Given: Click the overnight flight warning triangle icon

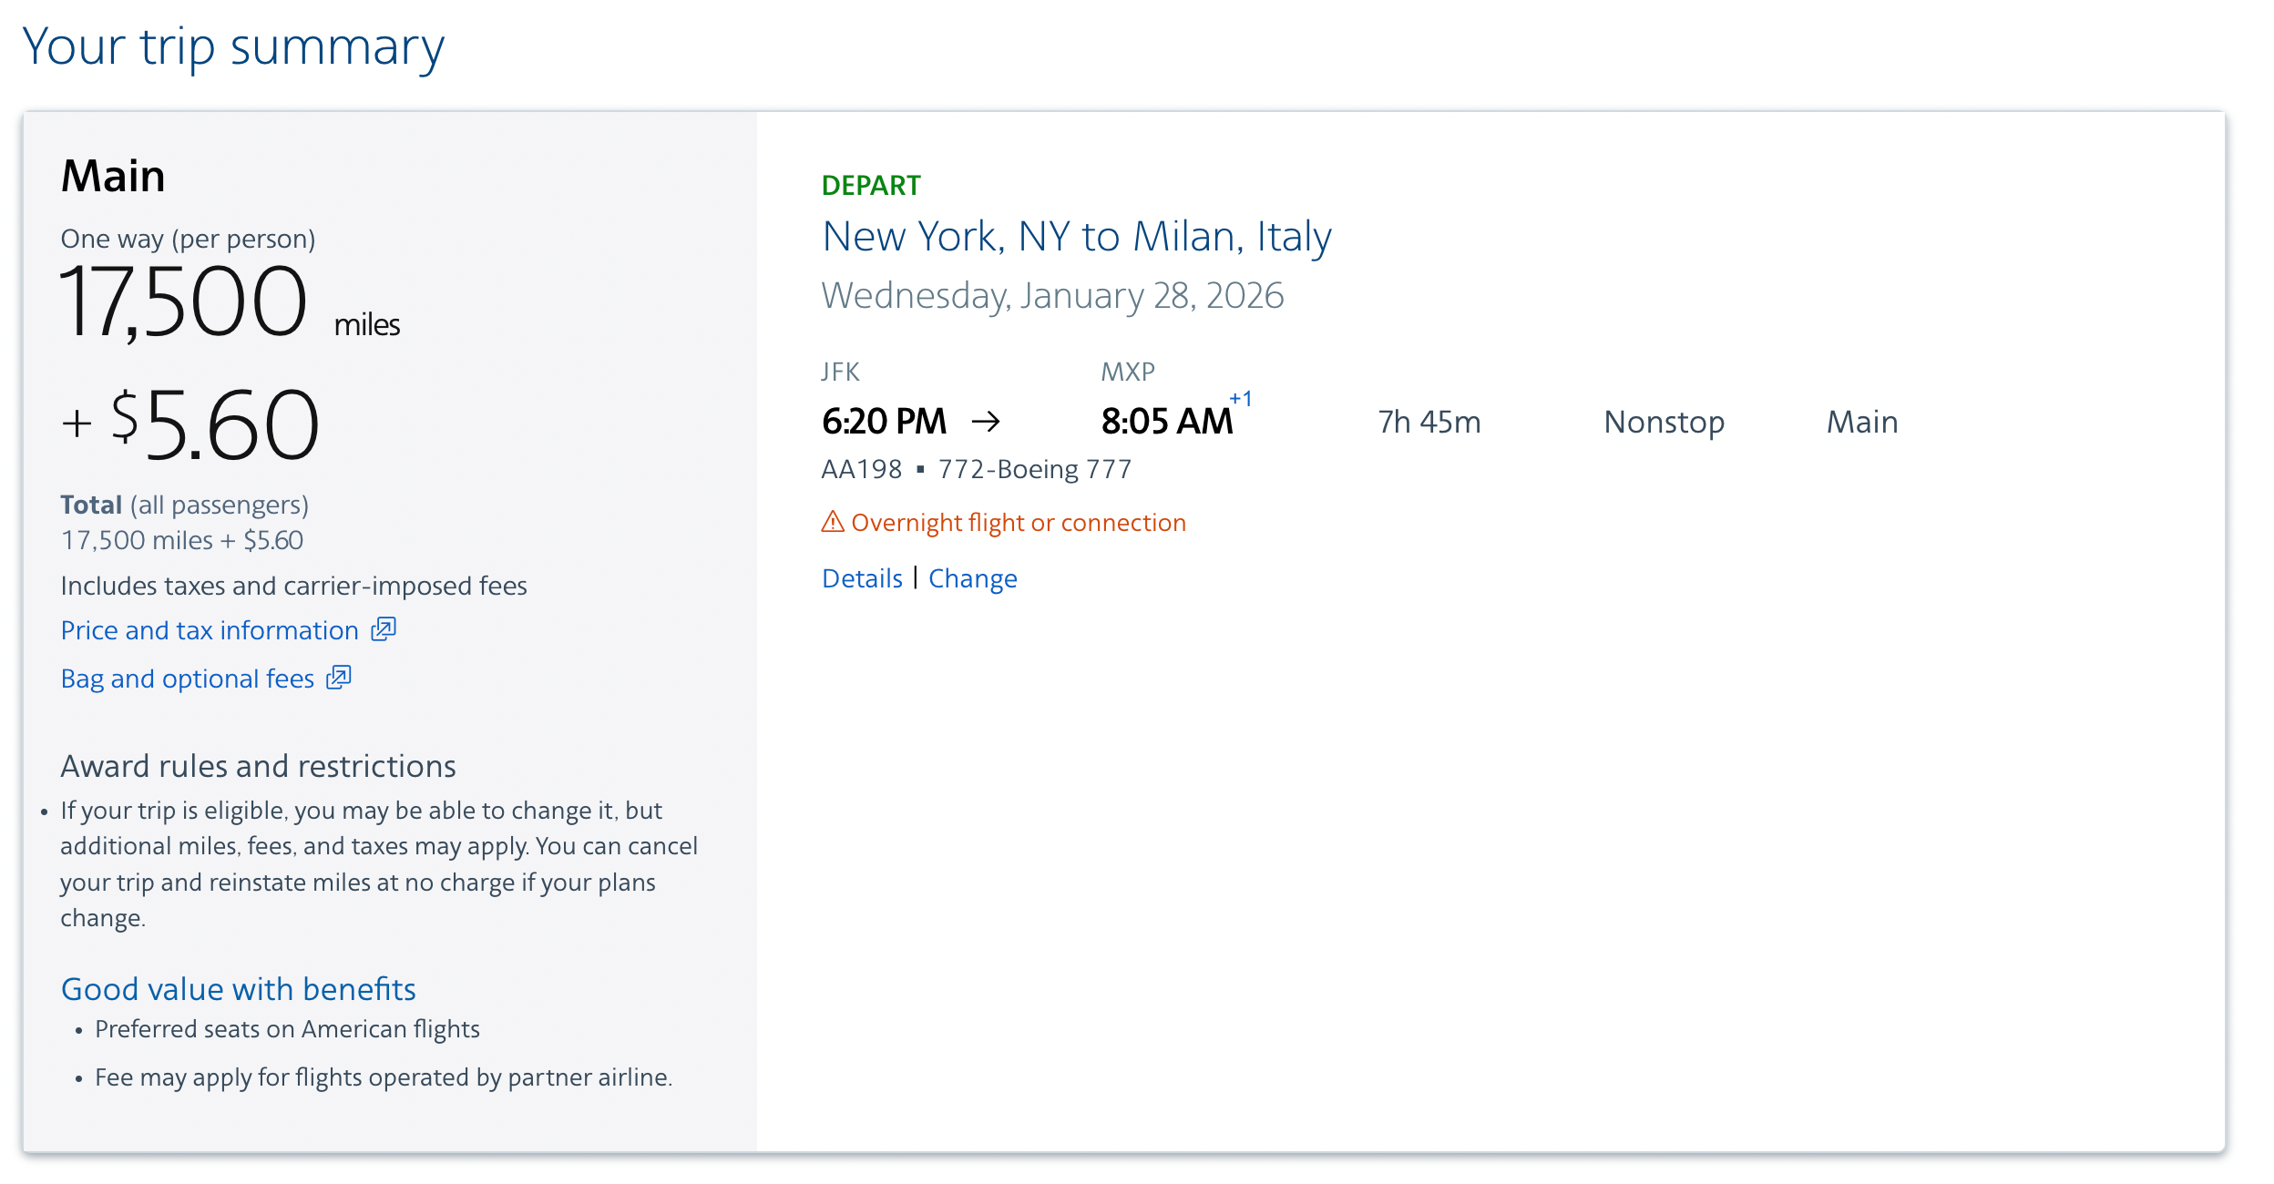Looking at the screenshot, I should click(833, 522).
